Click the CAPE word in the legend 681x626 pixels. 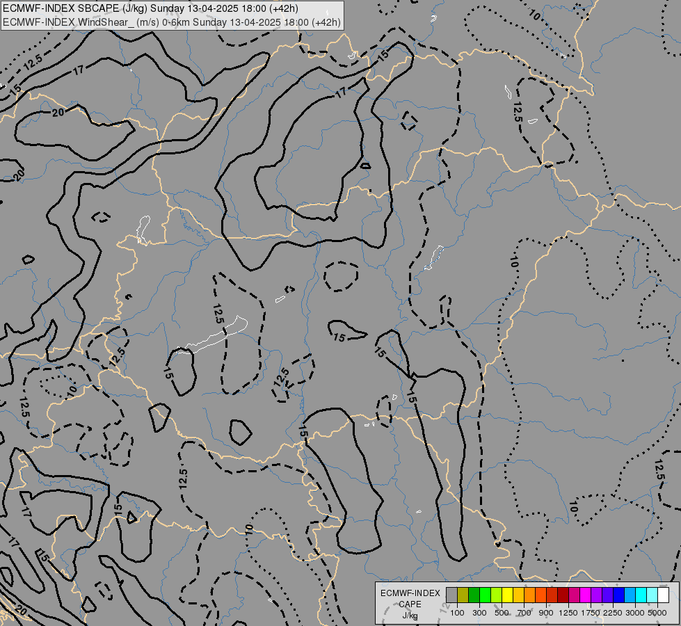tap(410, 604)
